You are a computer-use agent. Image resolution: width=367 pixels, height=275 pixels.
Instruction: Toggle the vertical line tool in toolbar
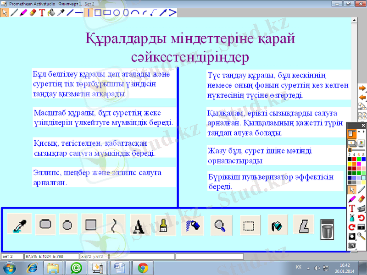[88, 13]
